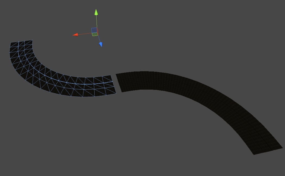Viewport: 285px width, 176px height.
Task: Click the red X-axis arrow cone
Action: [75, 34]
